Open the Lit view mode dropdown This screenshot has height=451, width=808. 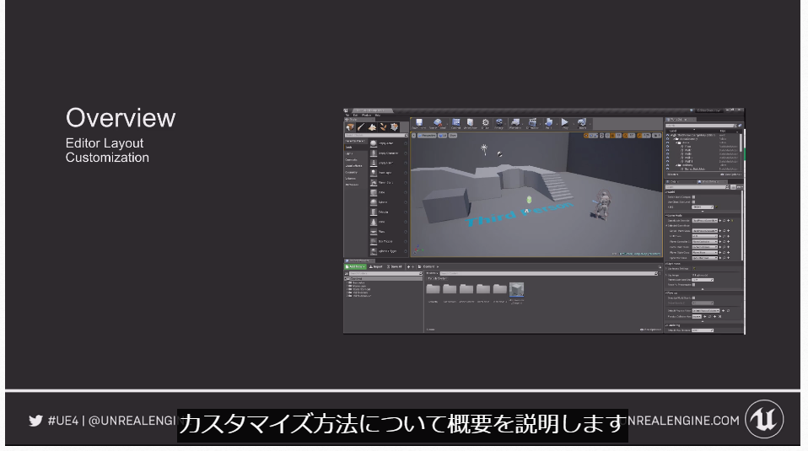pyautogui.click(x=442, y=136)
